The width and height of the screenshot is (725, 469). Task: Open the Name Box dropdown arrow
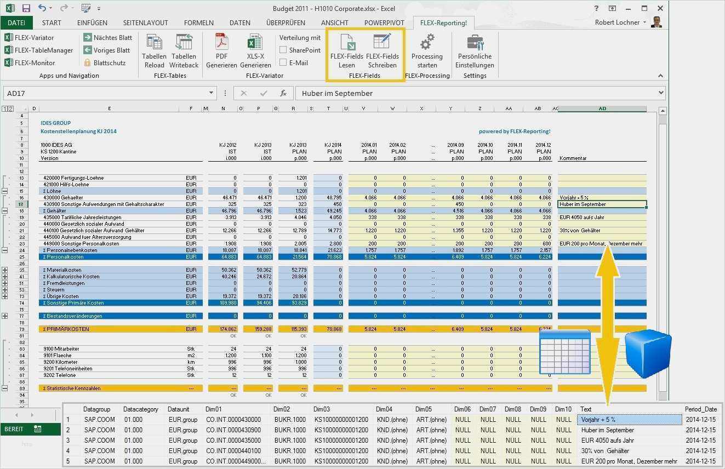tap(212, 94)
